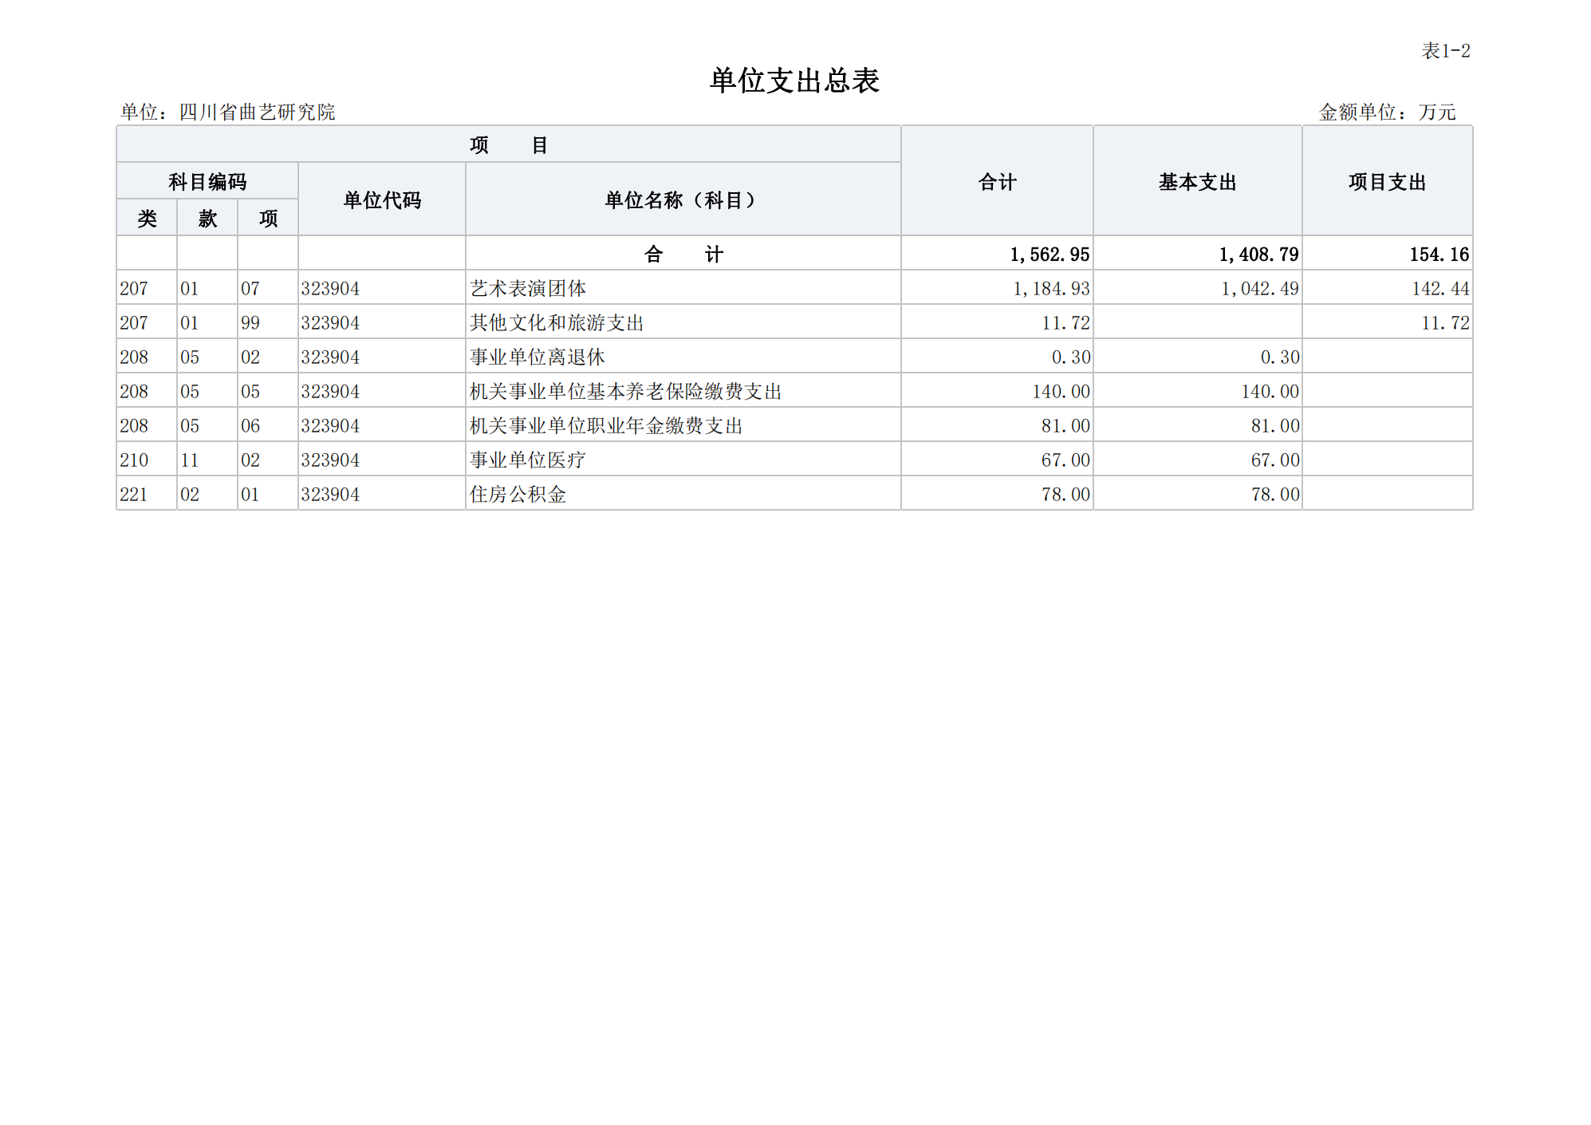Click class code 221 in 住房公积金 row

click(134, 495)
